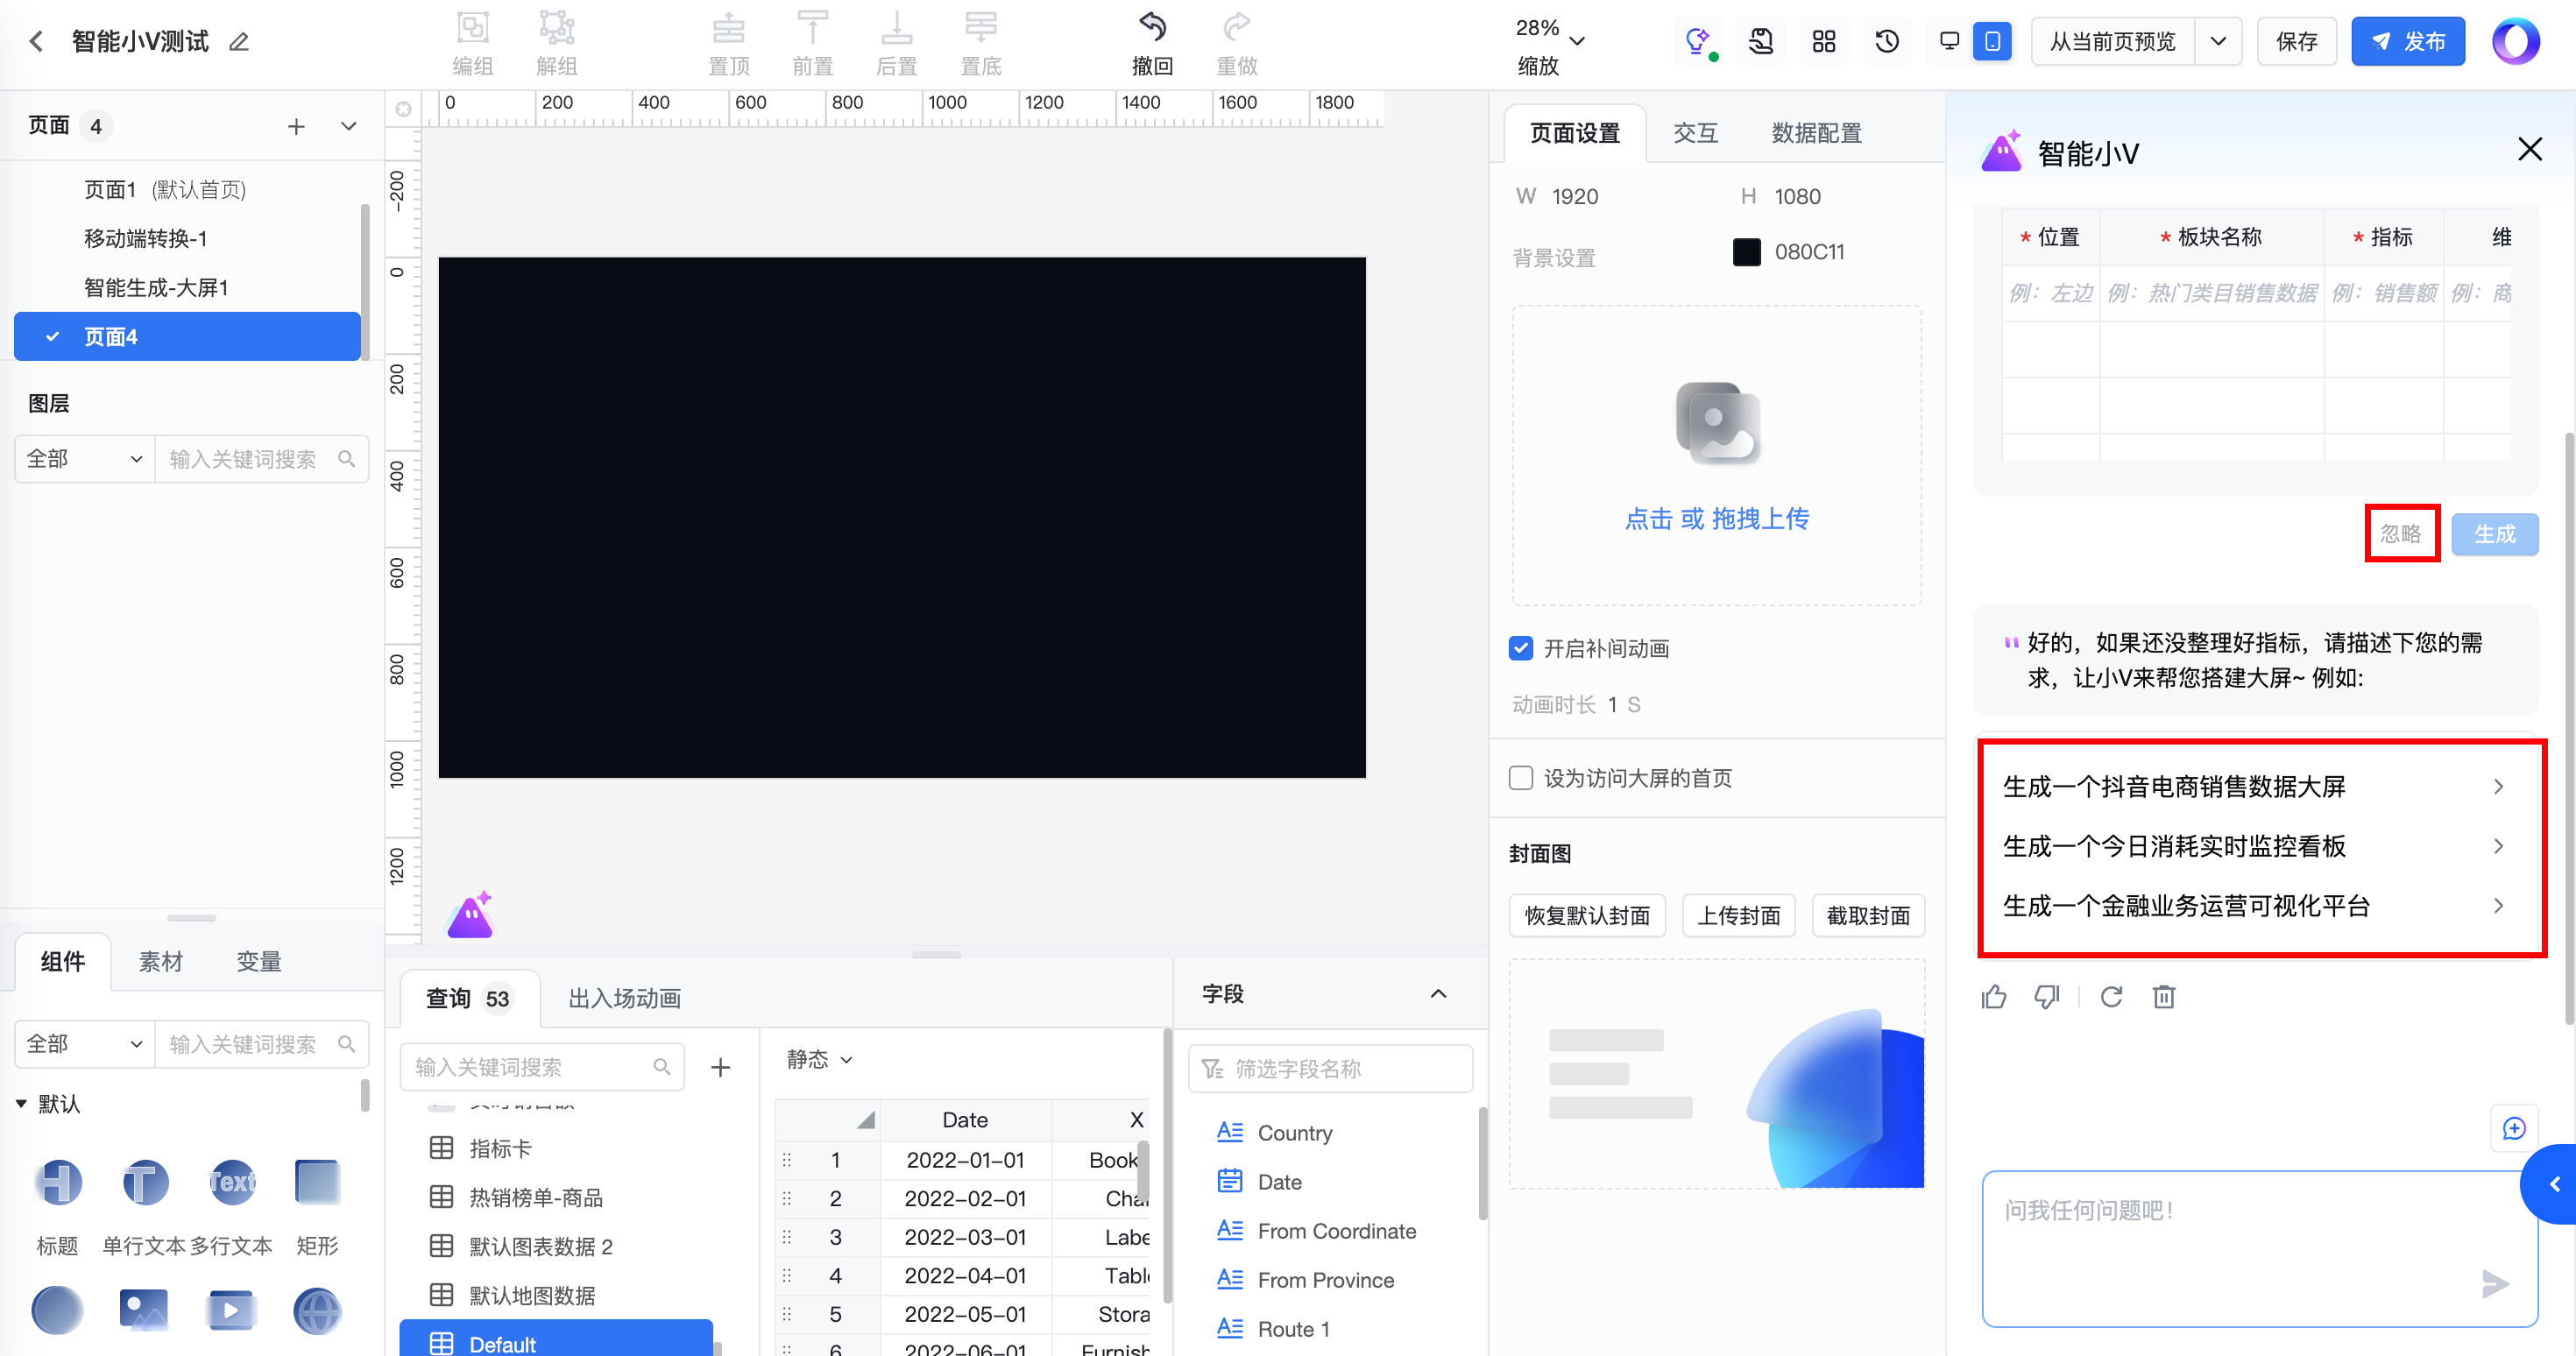Click the background color swatch 080C11
This screenshot has height=1356, width=2576.
click(x=1746, y=252)
